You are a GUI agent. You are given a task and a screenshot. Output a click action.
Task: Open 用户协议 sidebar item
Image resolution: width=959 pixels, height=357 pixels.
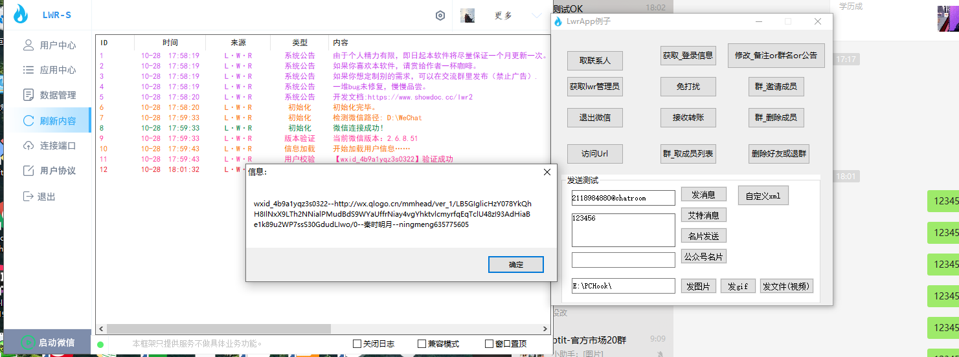tap(49, 171)
